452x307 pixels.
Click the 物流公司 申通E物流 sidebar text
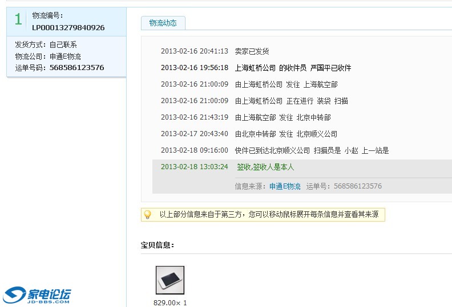(x=48, y=56)
